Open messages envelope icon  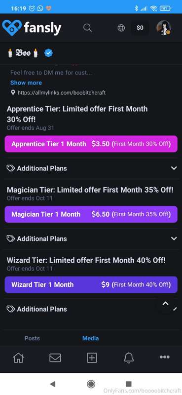[x=55, y=357]
